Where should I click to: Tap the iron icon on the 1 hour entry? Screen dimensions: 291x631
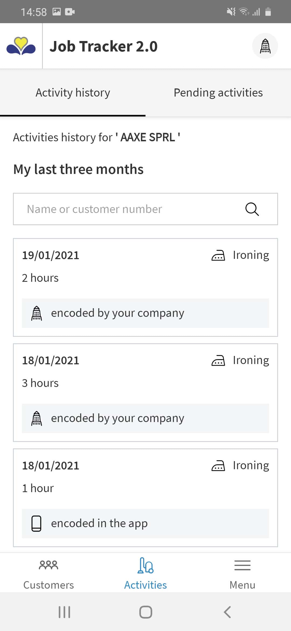(218, 466)
